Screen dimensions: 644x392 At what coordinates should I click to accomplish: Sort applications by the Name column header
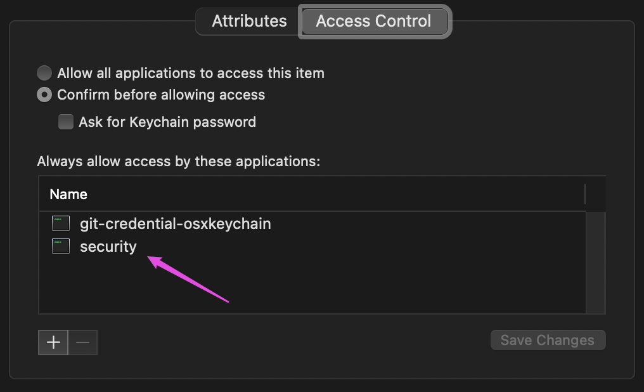(x=68, y=194)
